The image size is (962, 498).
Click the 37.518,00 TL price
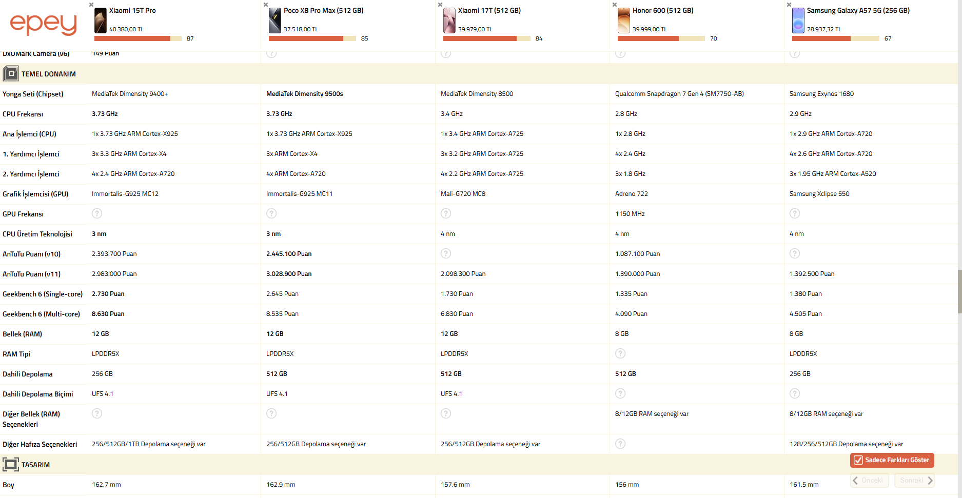(x=301, y=29)
